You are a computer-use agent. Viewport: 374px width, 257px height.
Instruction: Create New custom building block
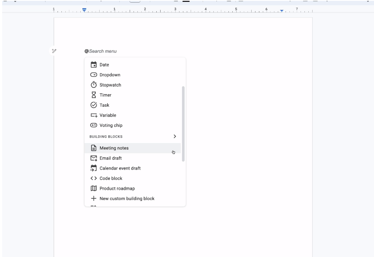[x=133, y=198]
